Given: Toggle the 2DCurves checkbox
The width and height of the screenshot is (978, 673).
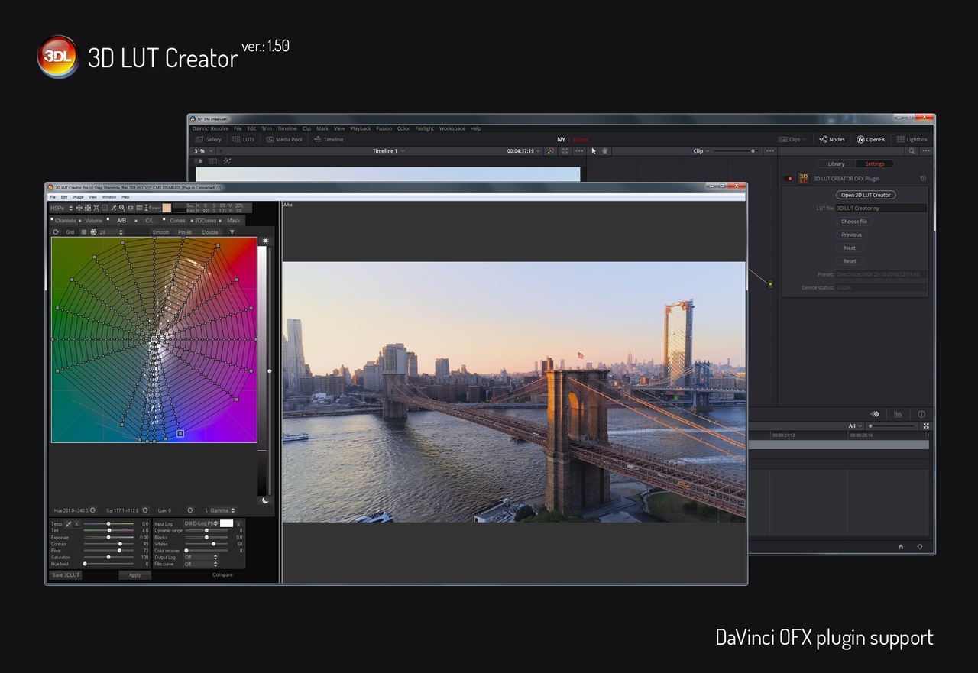Looking at the screenshot, I should 192,221.
